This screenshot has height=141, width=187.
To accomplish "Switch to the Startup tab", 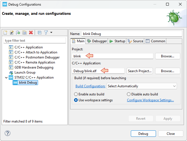I will tap(117, 41).
